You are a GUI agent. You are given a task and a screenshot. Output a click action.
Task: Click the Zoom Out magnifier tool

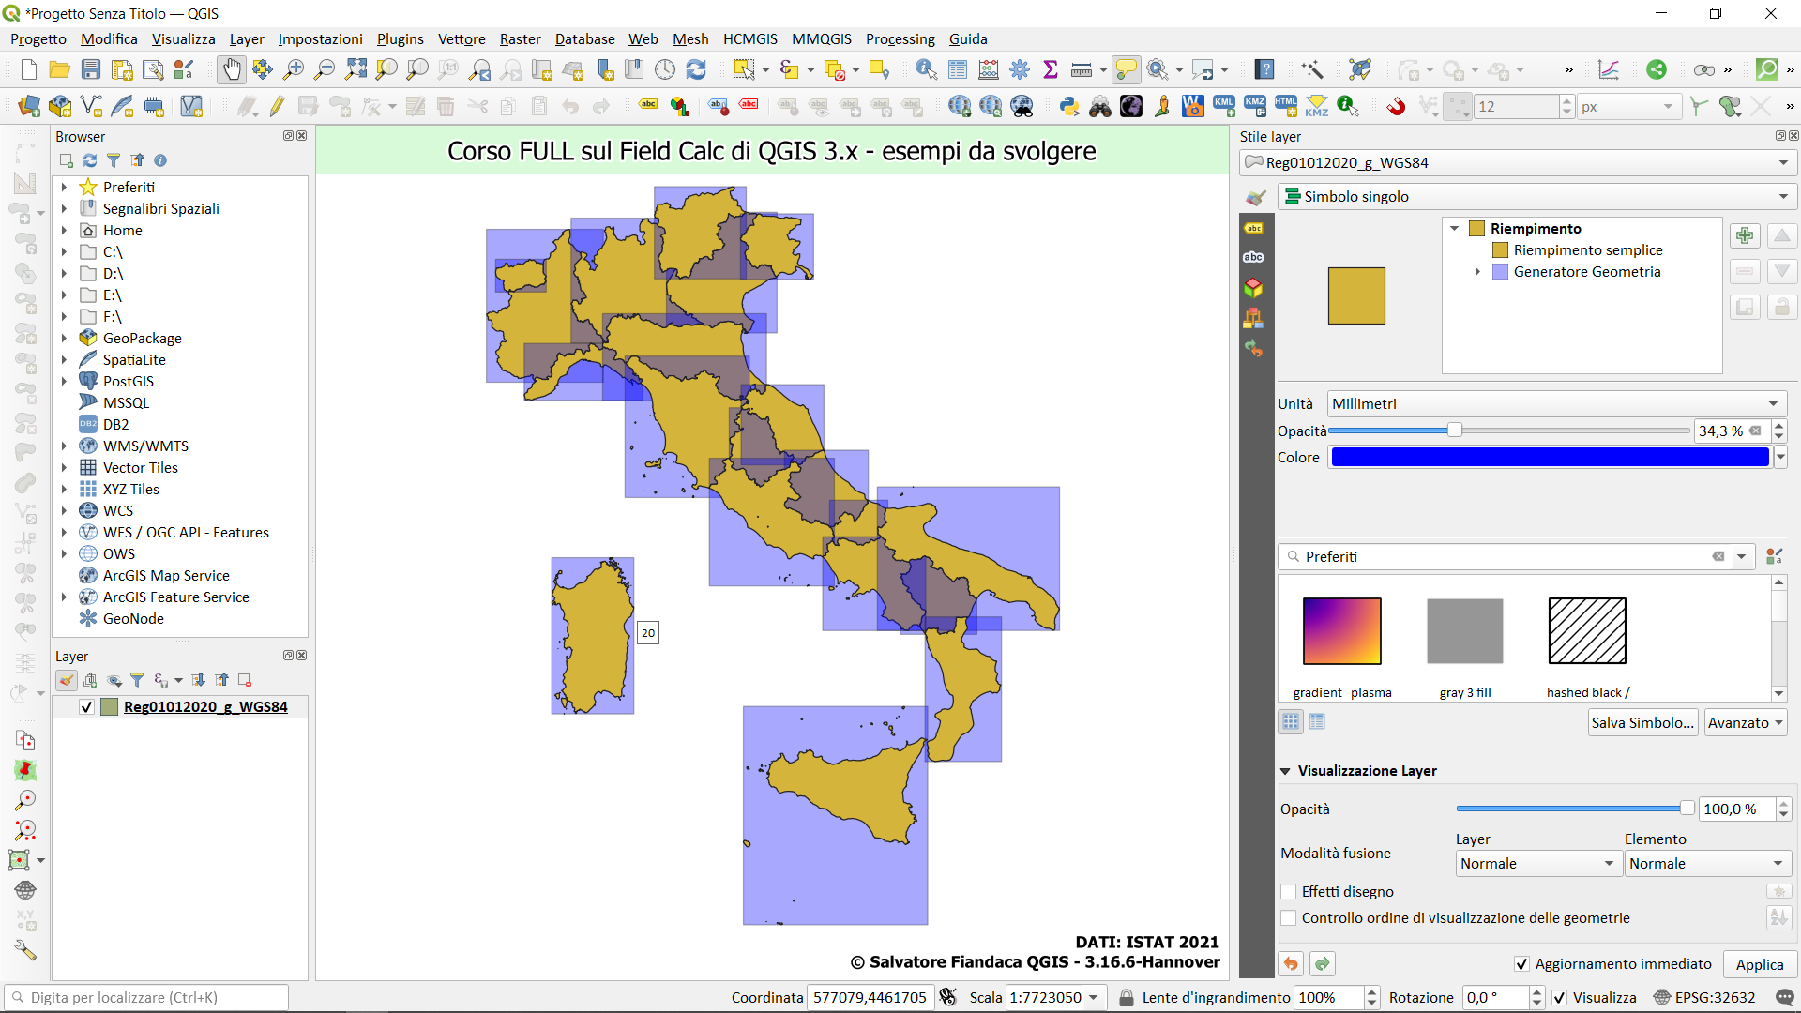pos(325,69)
